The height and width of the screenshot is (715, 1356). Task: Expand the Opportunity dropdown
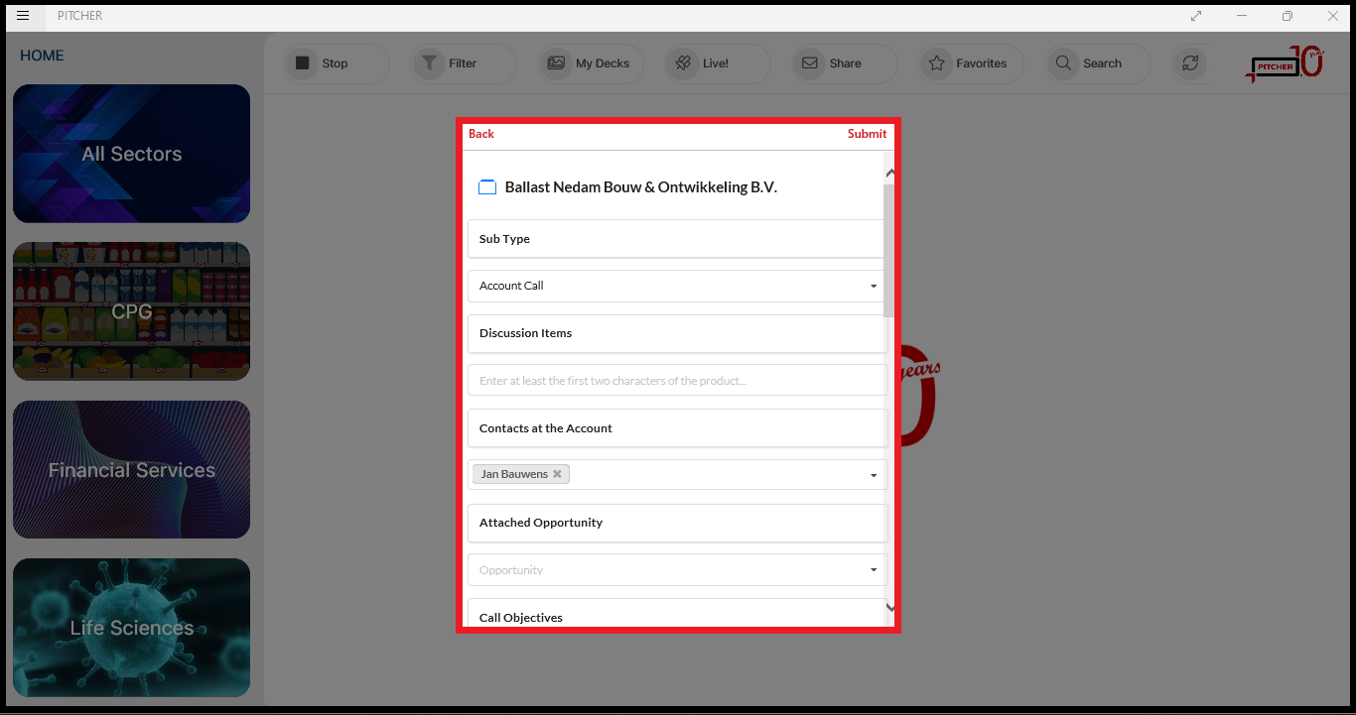[874, 570]
